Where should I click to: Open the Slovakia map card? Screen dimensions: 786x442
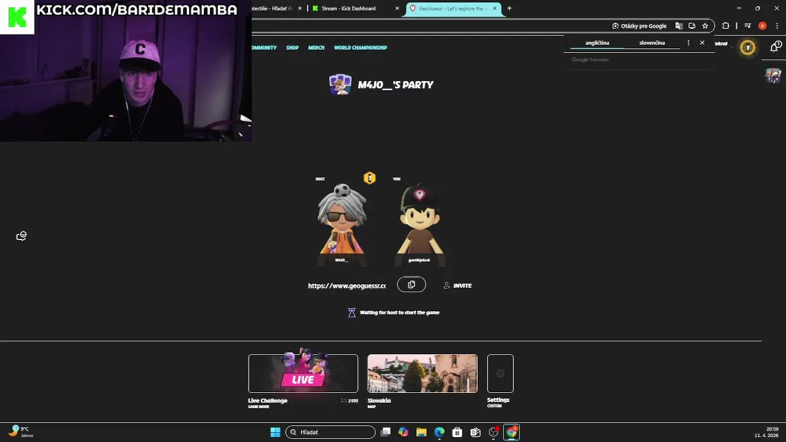(422, 373)
